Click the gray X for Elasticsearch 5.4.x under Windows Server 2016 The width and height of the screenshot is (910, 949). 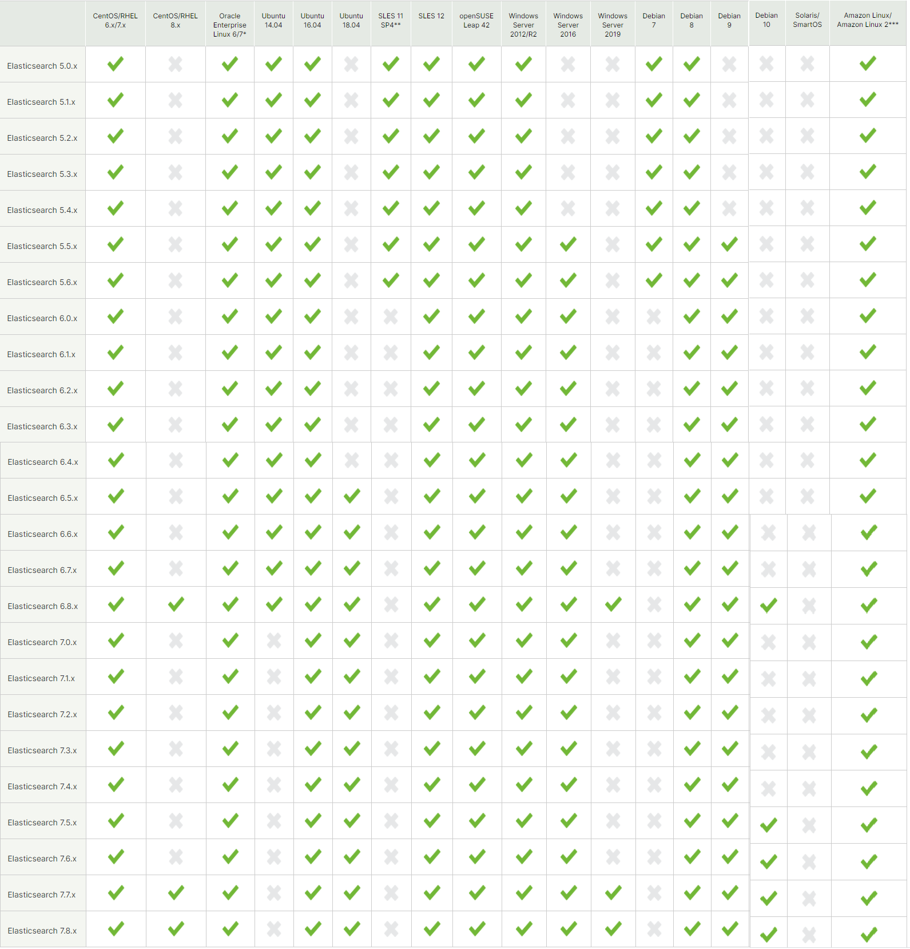coord(568,208)
